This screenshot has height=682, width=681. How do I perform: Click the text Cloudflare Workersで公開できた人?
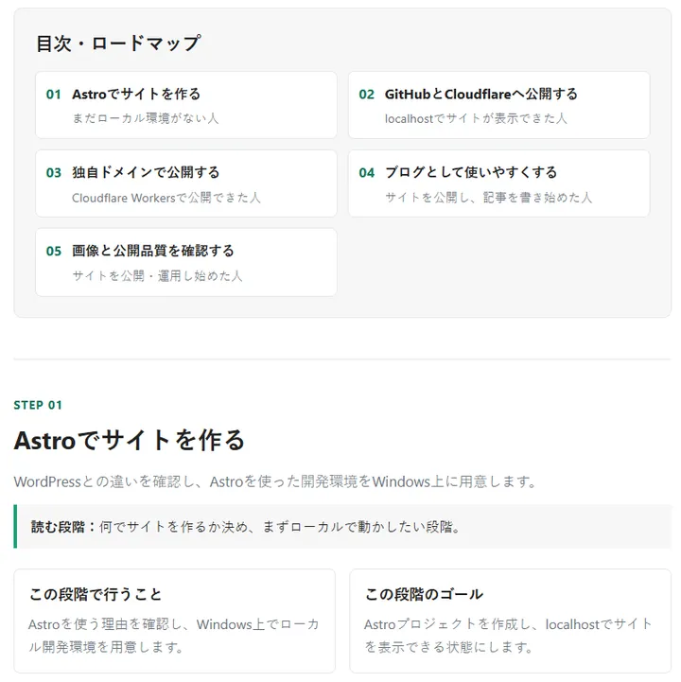point(166,198)
